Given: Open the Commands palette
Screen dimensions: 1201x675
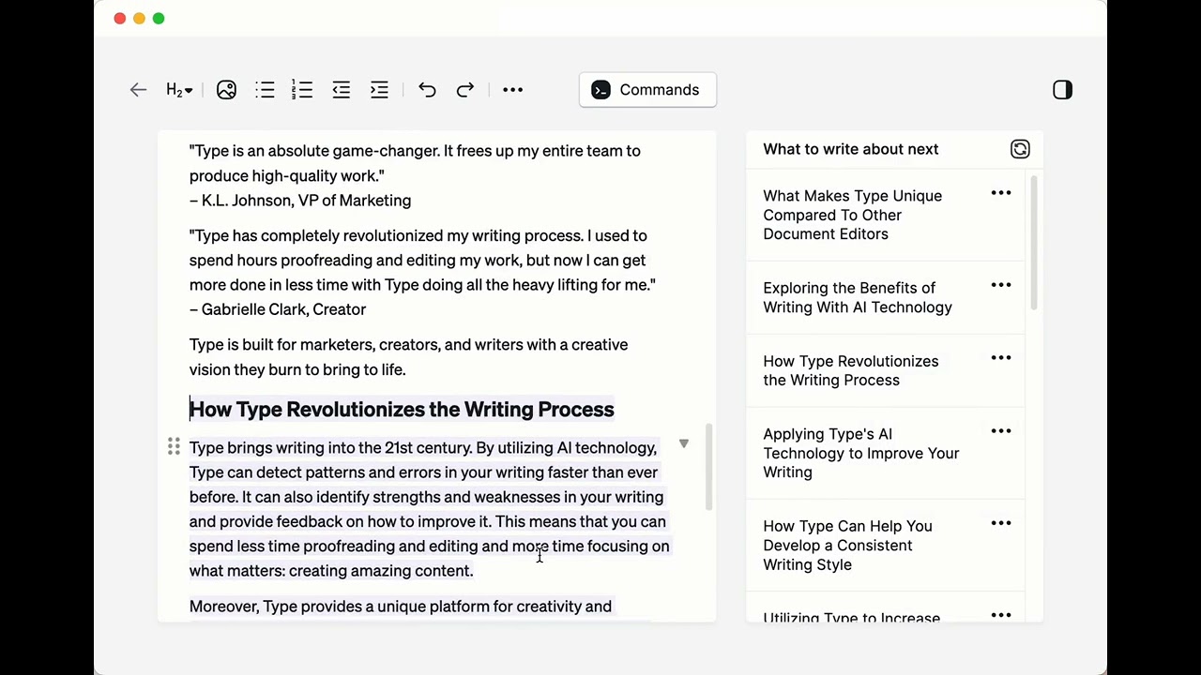Looking at the screenshot, I should [x=647, y=90].
